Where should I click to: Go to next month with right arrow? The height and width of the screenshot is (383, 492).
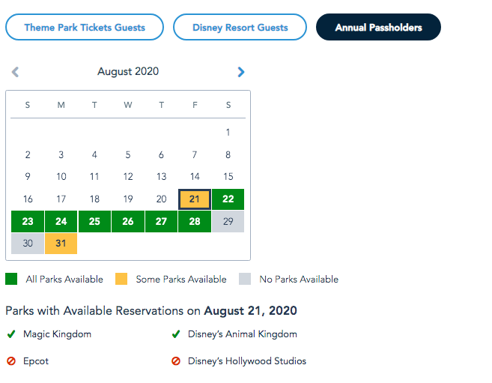[241, 72]
